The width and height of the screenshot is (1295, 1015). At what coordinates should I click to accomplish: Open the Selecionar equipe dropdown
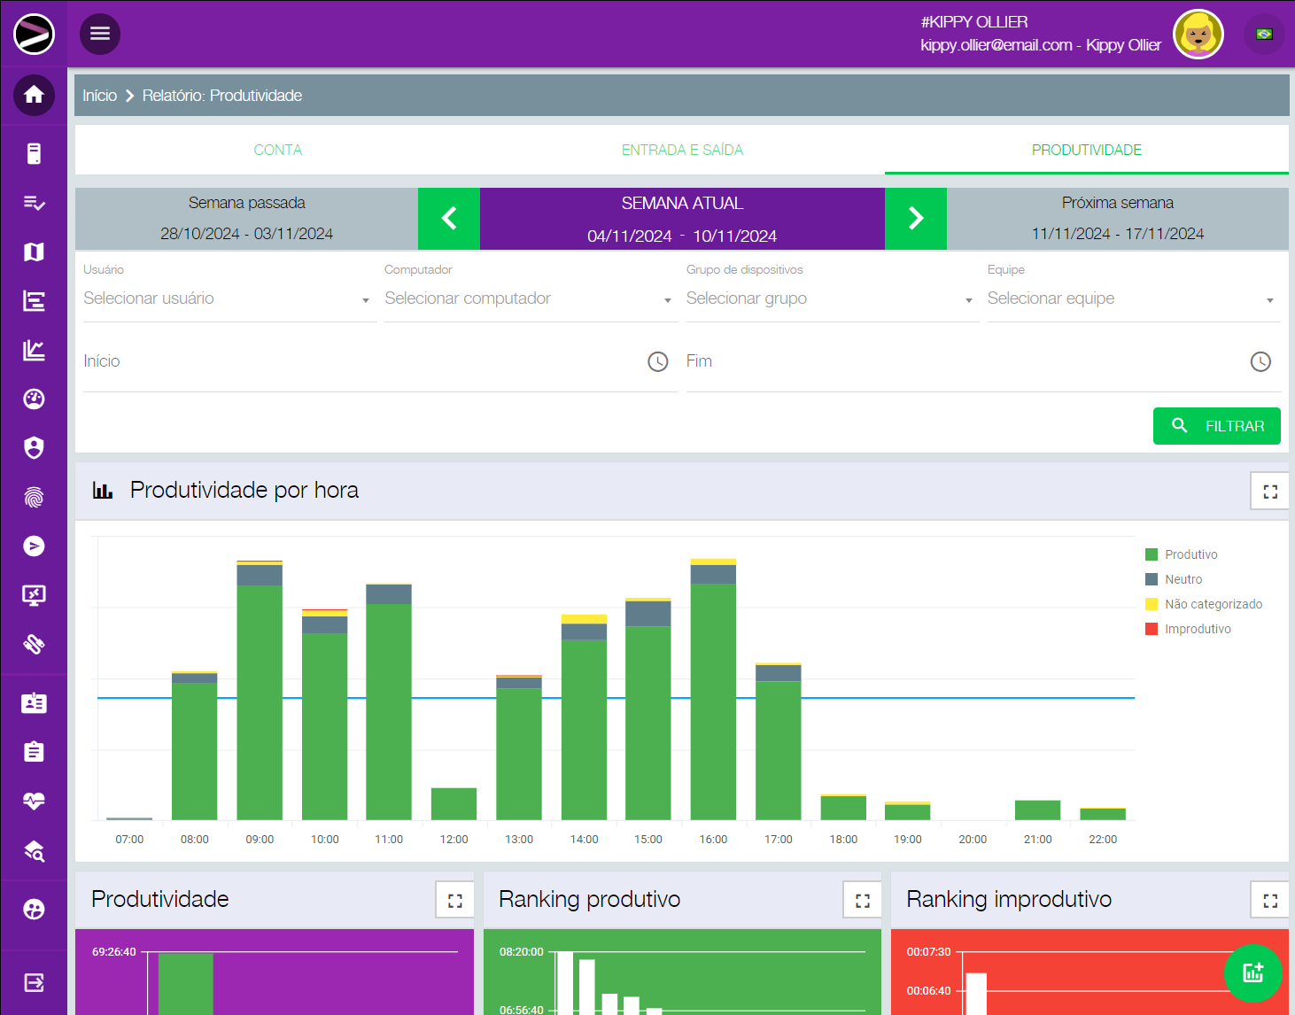[1130, 299]
